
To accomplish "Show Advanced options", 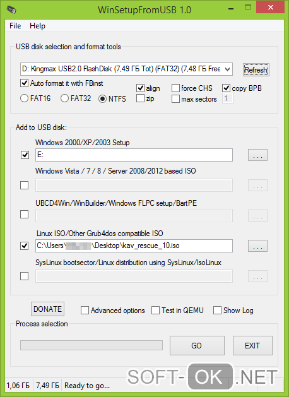I will 85,311.
